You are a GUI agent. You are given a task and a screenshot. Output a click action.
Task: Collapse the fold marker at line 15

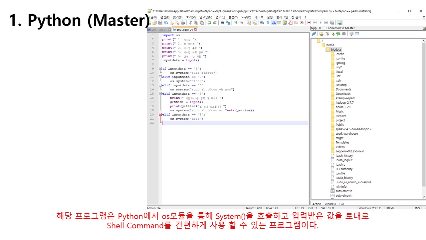(160, 94)
